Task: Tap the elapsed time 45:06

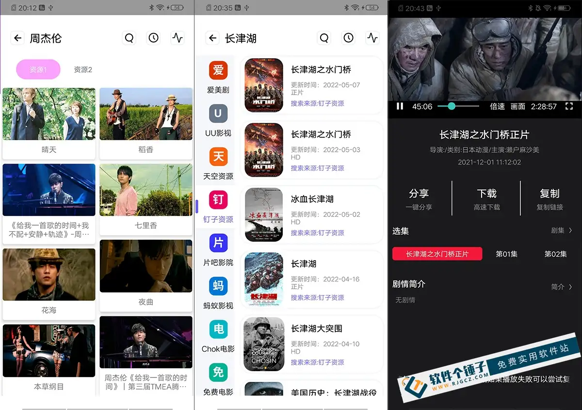Action: point(422,106)
